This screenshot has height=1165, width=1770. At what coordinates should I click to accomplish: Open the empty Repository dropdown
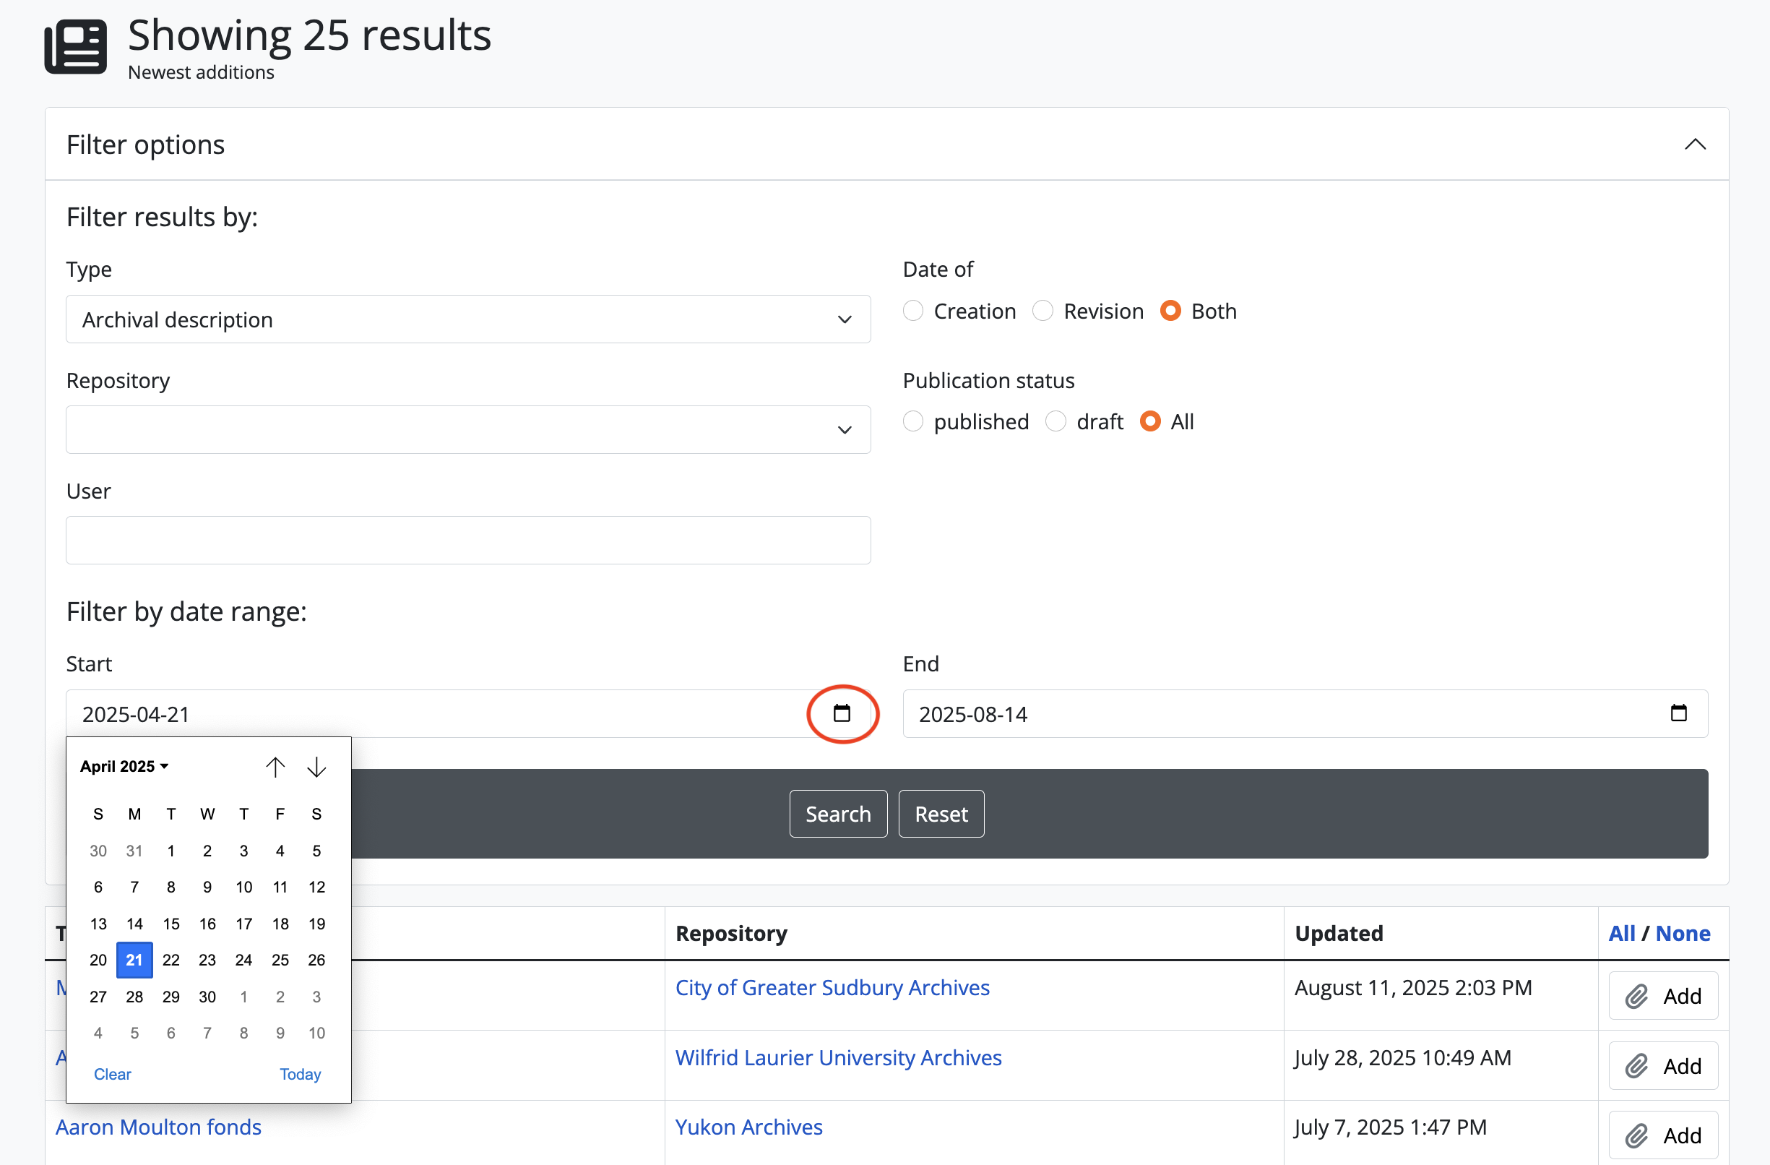pos(468,429)
